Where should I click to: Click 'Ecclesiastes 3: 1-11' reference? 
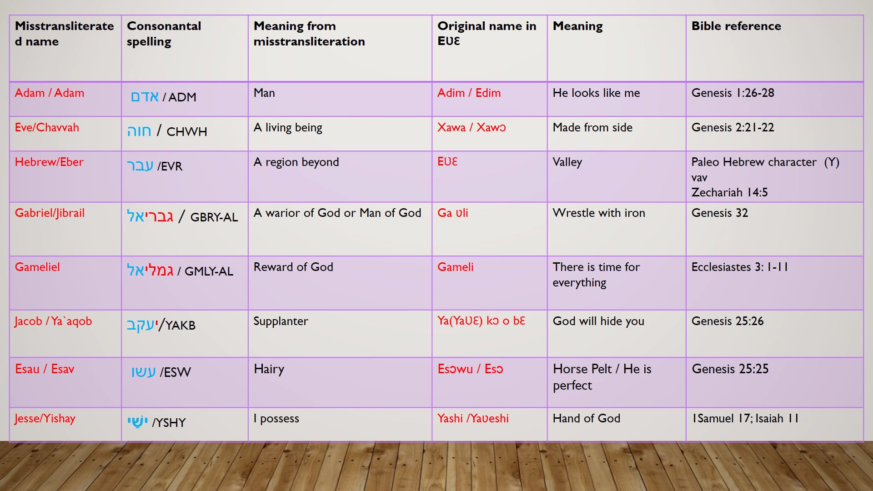click(739, 267)
